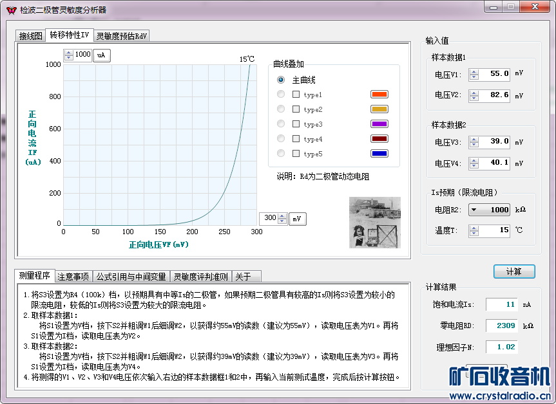The height and width of the screenshot is (404, 556).
Task: Switch to the 接线图 tab
Action: point(31,36)
